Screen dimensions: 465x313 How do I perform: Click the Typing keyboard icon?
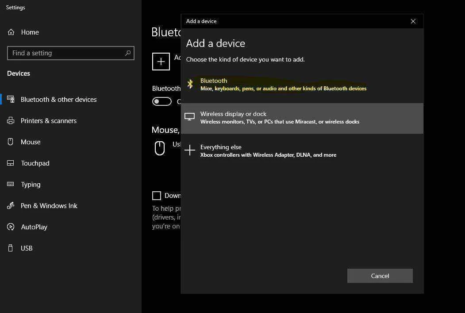click(10, 184)
